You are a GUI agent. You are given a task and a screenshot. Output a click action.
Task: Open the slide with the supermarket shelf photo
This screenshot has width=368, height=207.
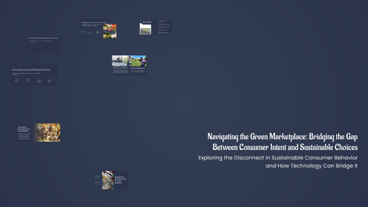pyautogui.click(x=111, y=180)
